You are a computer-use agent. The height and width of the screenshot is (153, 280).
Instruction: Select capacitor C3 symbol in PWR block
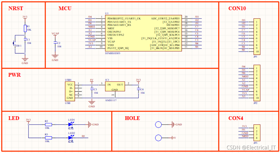point(92,89)
